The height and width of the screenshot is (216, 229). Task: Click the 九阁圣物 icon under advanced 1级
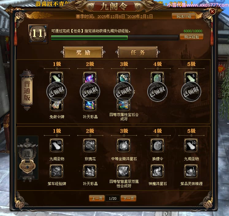(x=56, y=145)
